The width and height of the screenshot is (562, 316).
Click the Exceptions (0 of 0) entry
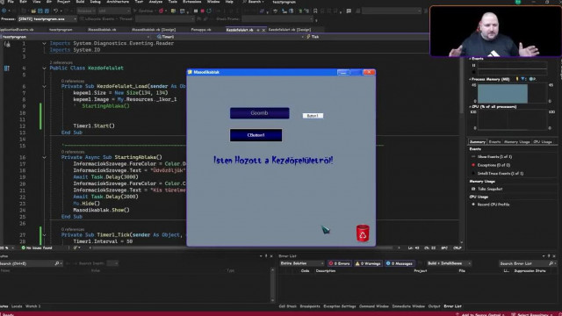[x=494, y=165]
